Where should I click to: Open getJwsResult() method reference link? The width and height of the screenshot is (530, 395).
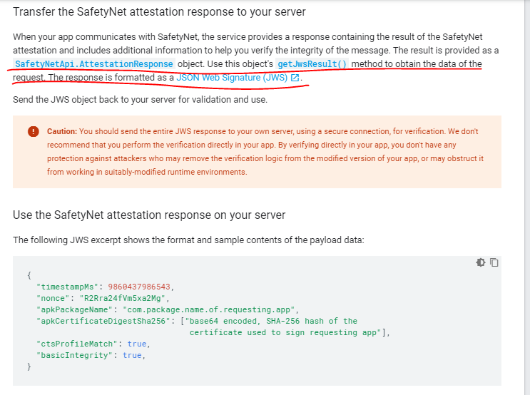312,64
